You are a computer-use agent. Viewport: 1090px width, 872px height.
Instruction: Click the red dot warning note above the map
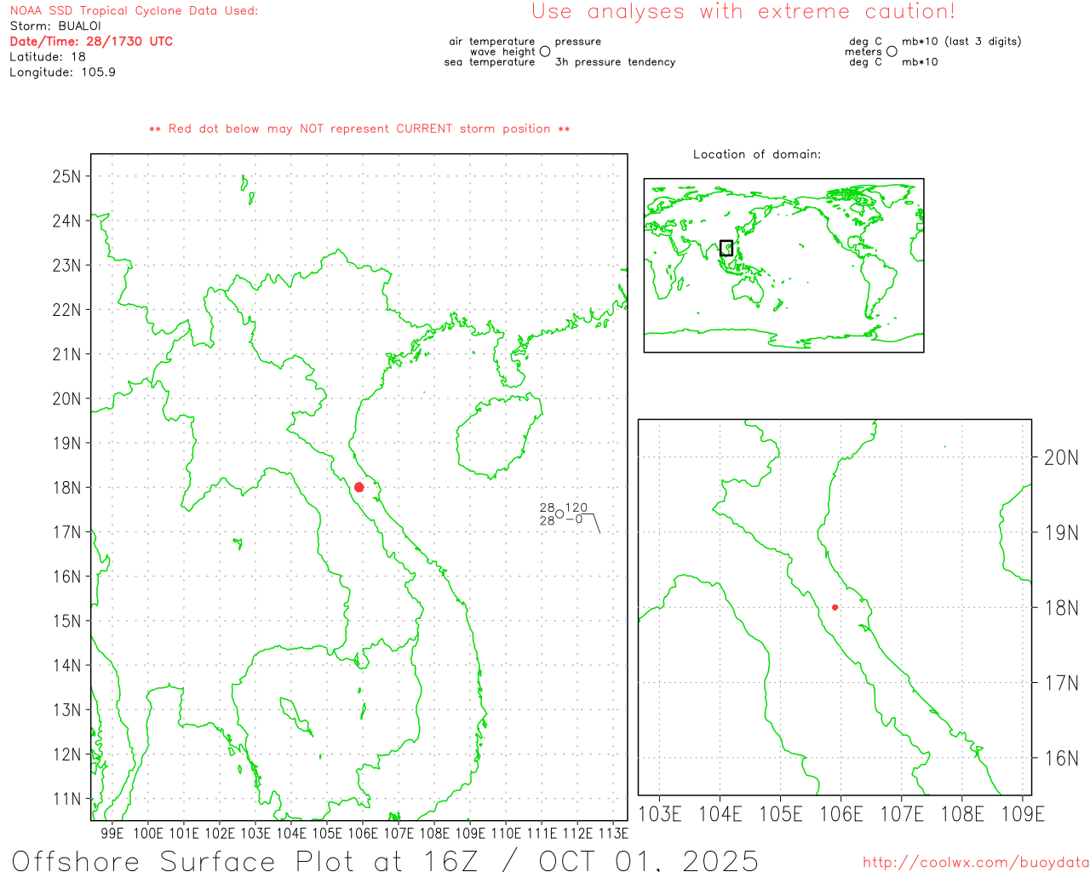tap(359, 129)
